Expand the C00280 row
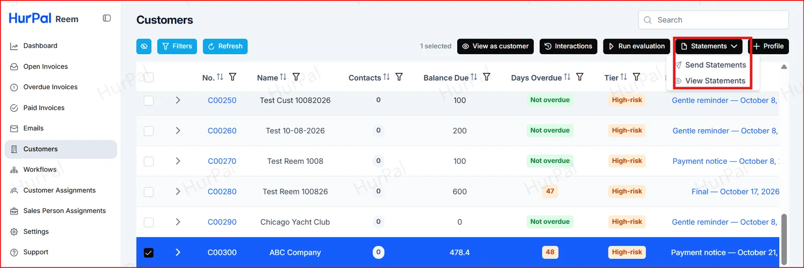Image resolution: width=804 pixels, height=268 pixels. coord(178,192)
